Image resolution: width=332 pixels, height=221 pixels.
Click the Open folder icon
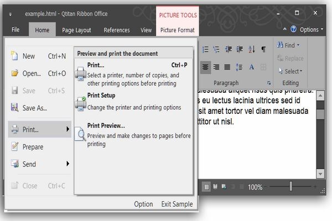(x=14, y=73)
